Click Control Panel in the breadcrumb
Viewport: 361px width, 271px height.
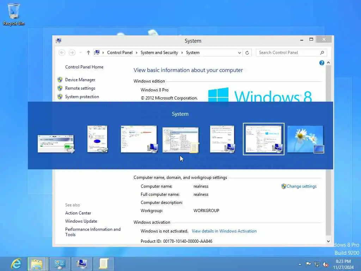(x=120, y=53)
